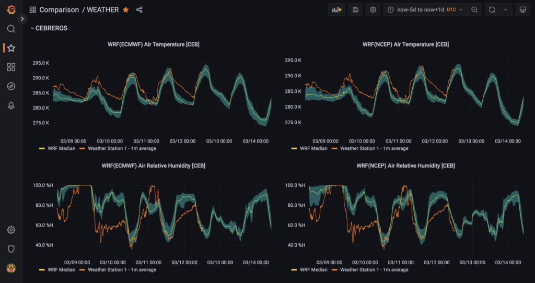Save the dashboard
This screenshot has width=535, height=283.
pyautogui.click(x=355, y=10)
